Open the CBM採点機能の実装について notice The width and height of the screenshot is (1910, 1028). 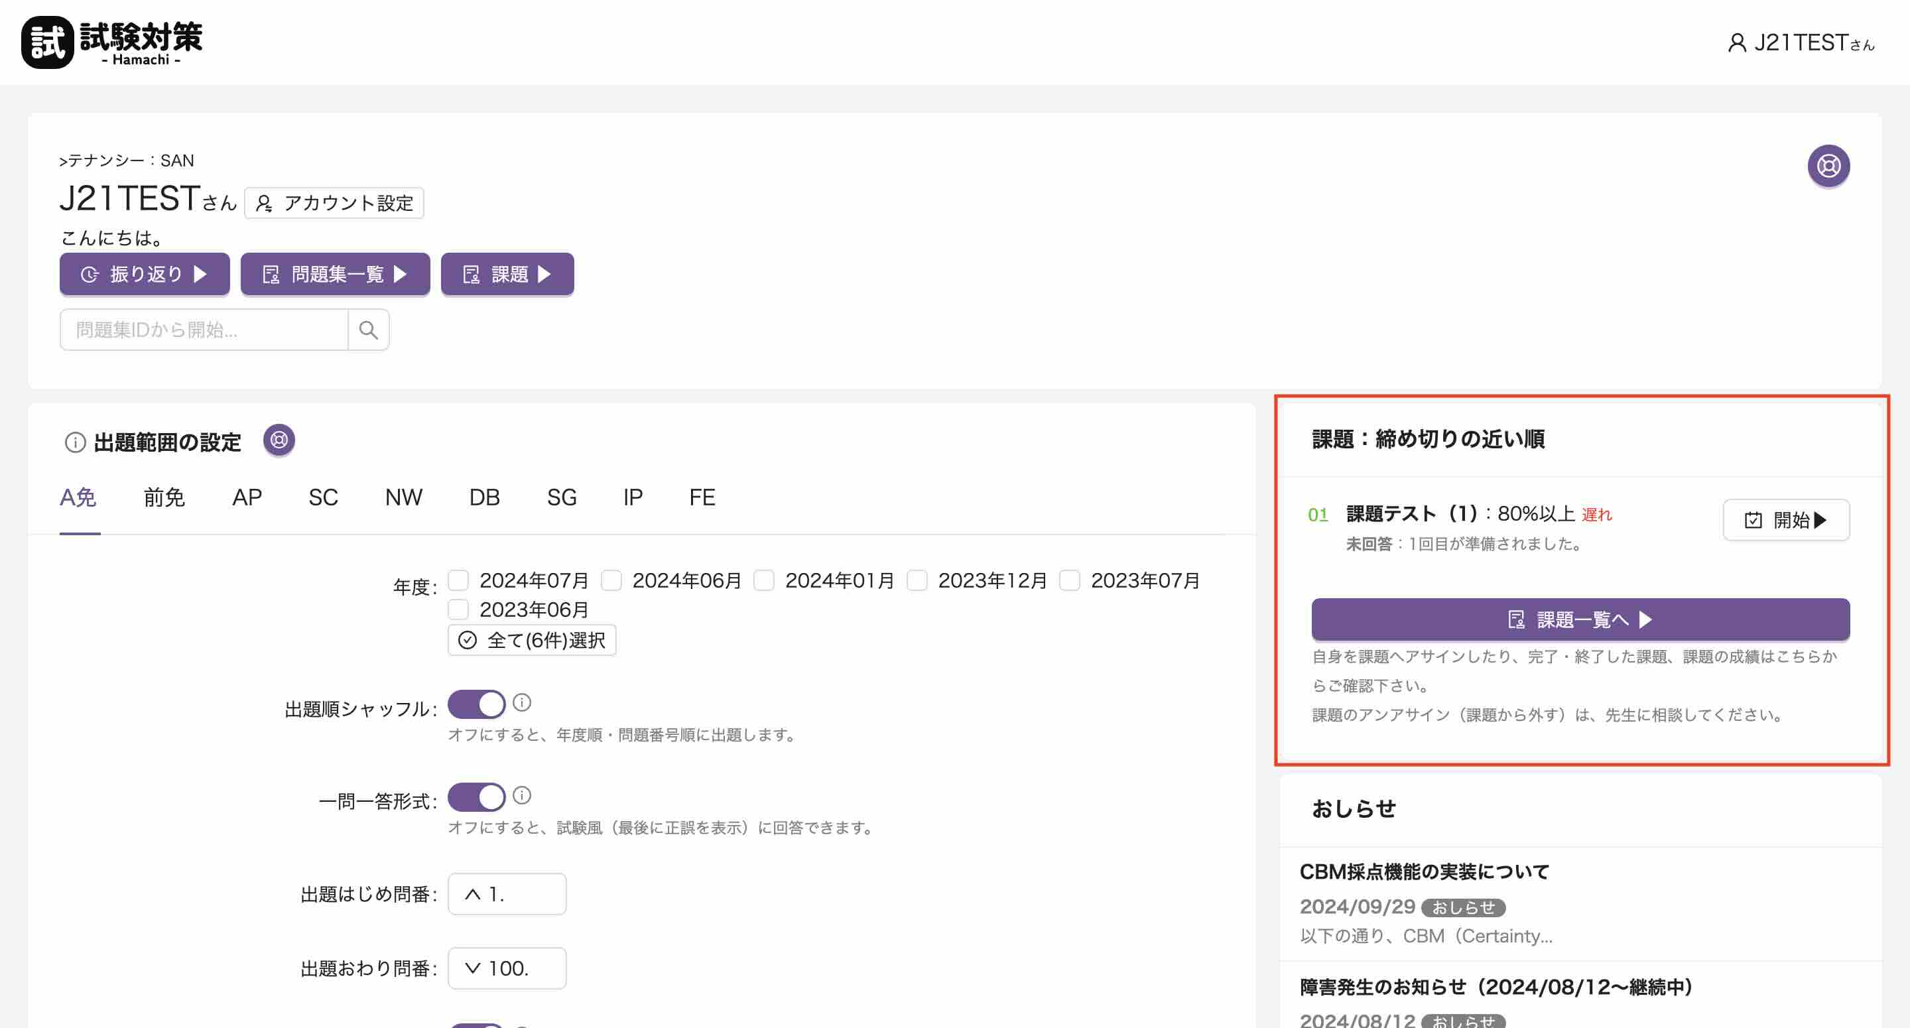(x=1425, y=871)
